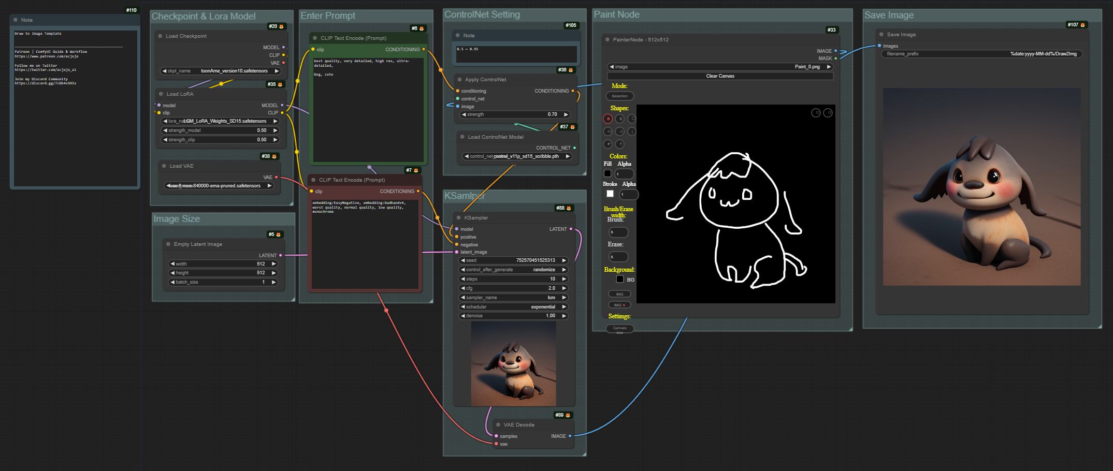The height and width of the screenshot is (471, 1113).
Task: Open the Stroke white color swatch
Action: click(610, 194)
